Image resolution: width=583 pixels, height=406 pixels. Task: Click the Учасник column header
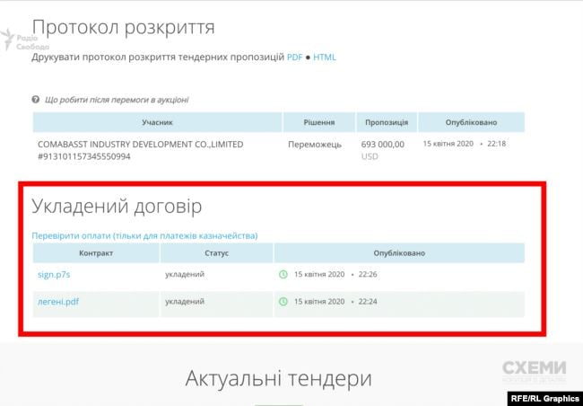tap(157, 122)
